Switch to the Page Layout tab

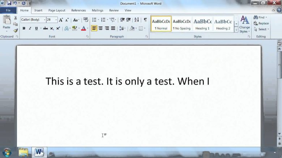pyautogui.click(x=57, y=10)
